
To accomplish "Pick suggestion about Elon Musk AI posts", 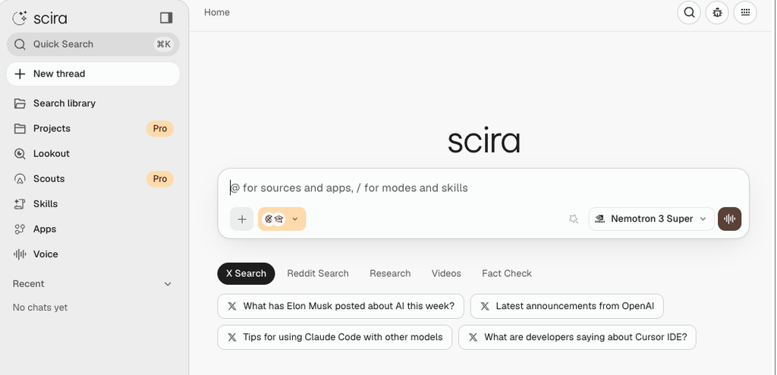I will click(341, 307).
